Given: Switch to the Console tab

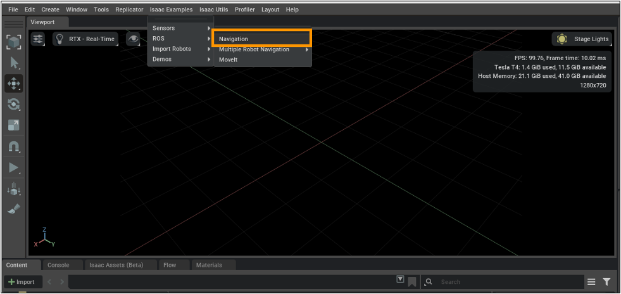Looking at the screenshot, I should coord(62,265).
